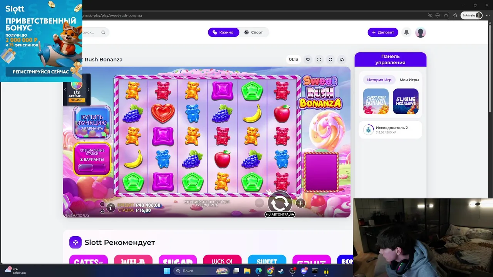This screenshot has width=493, height=277.
Task: Open the terminal app on the taskbar
Action: coord(315,271)
